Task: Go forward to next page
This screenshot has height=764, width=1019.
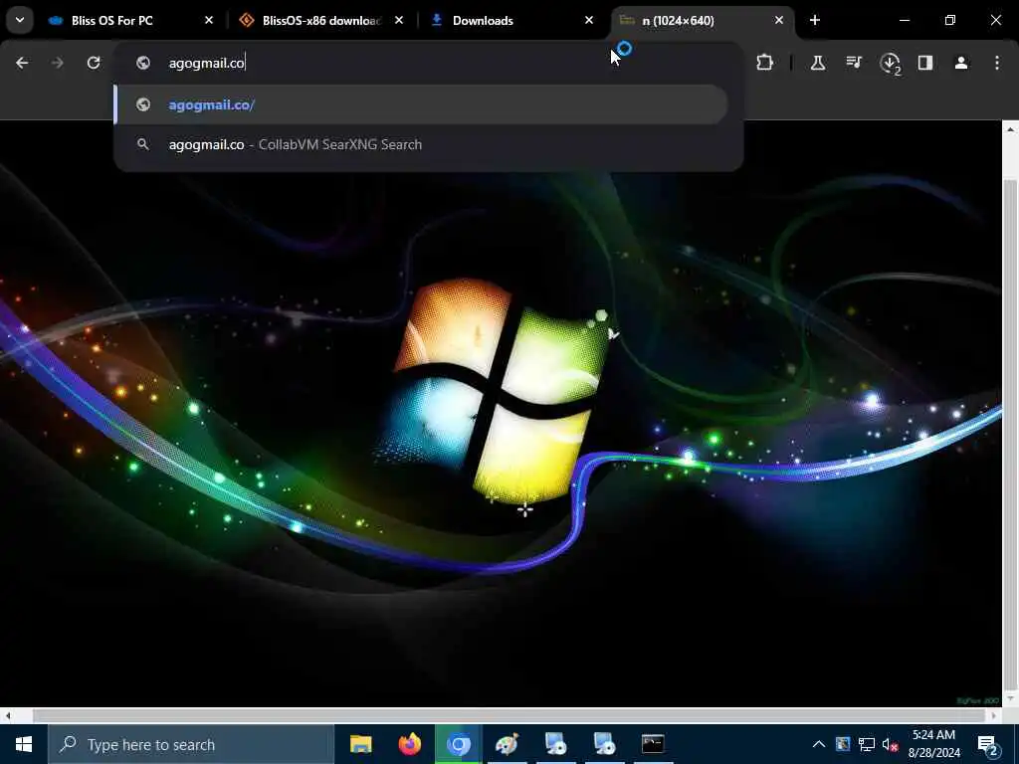Action: [58, 63]
